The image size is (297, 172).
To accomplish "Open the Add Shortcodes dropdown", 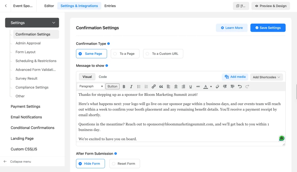I will point(266,77).
